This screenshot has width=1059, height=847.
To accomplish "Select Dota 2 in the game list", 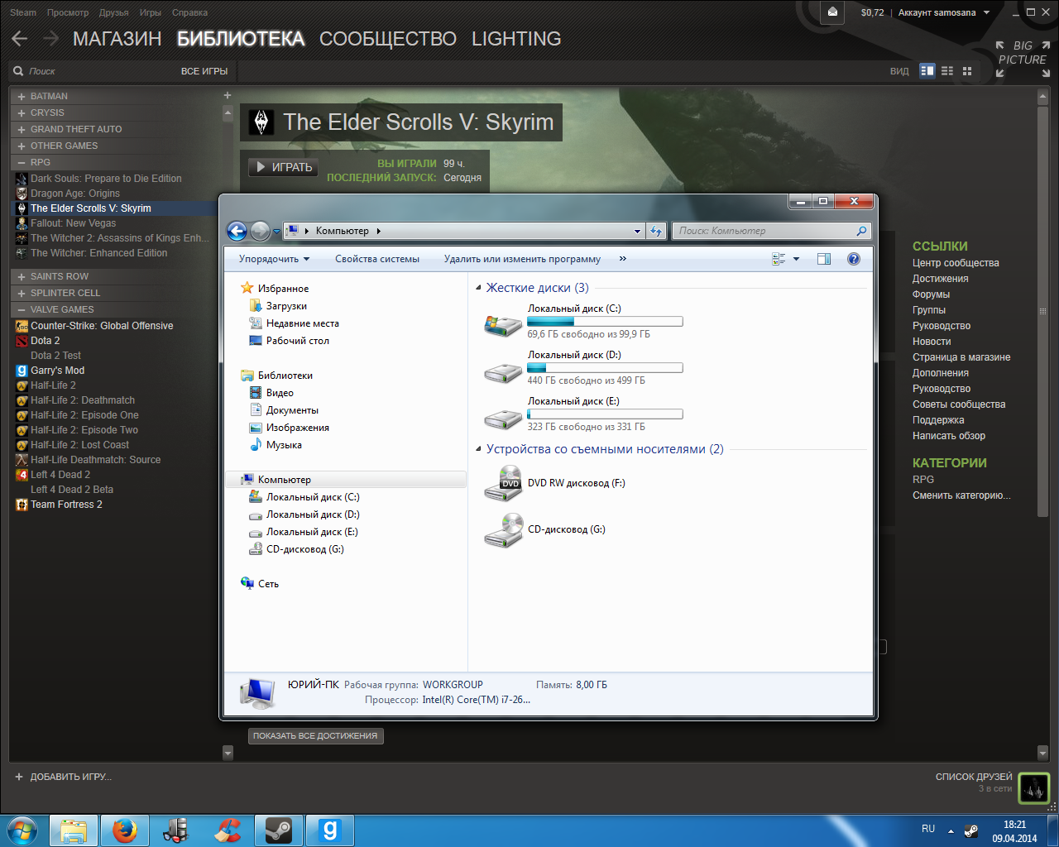I will (45, 341).
